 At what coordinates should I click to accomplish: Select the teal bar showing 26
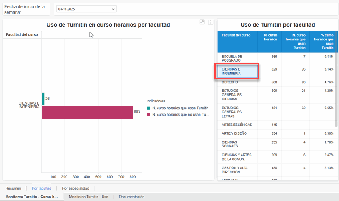tap(43, 99)
